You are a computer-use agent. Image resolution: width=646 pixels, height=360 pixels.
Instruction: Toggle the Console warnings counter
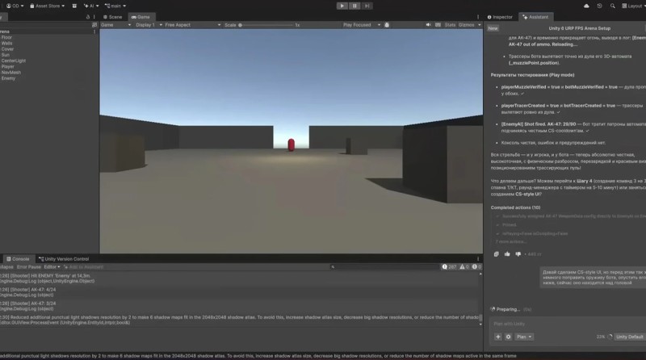(x=464, y=267)
